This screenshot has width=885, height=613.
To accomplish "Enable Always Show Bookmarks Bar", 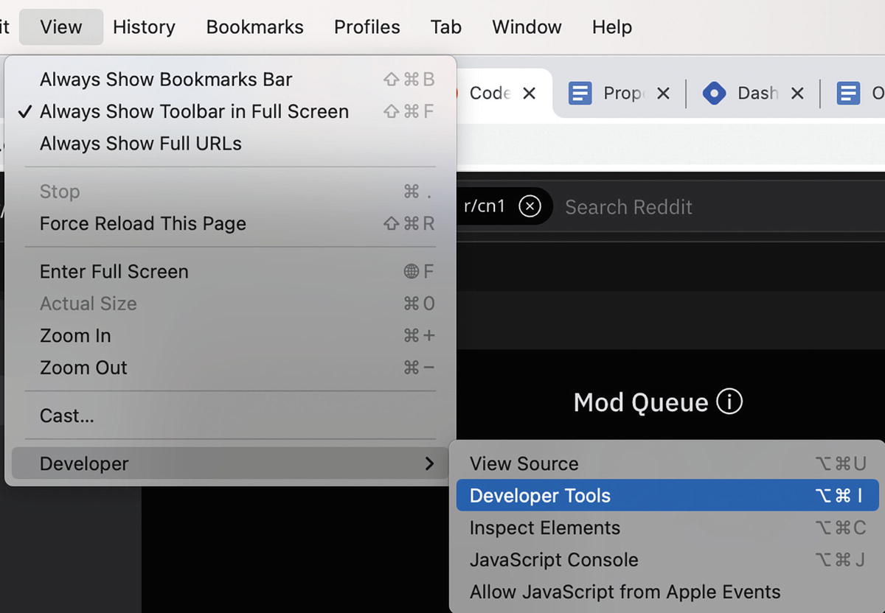I will [166, 80].
